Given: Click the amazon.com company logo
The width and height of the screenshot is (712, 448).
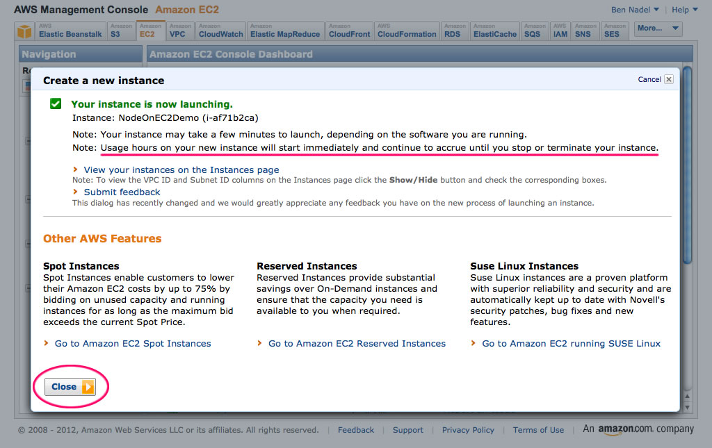Looking at the screenshot, I should pos(638,429).
